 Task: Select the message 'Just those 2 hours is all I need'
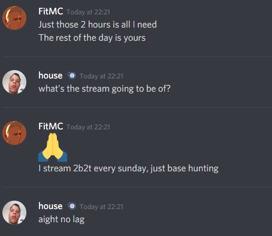pos(98,25)
